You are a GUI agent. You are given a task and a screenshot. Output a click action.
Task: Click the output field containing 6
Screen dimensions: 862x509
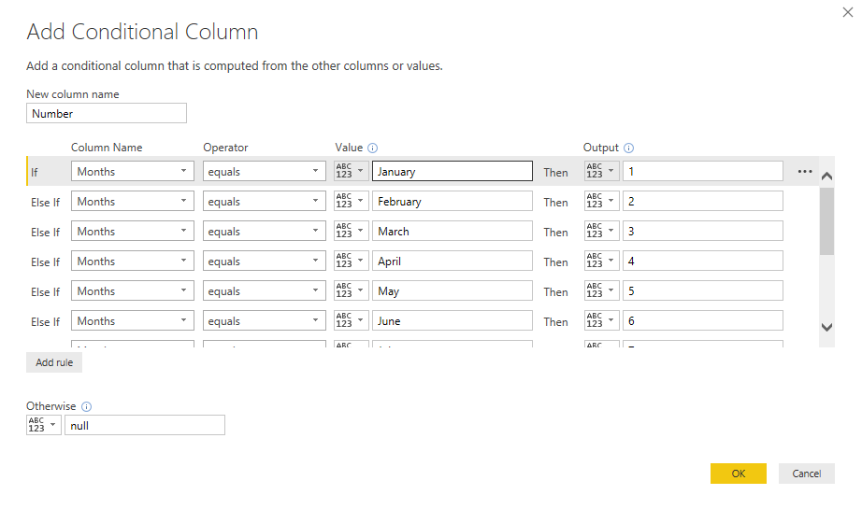703,320
